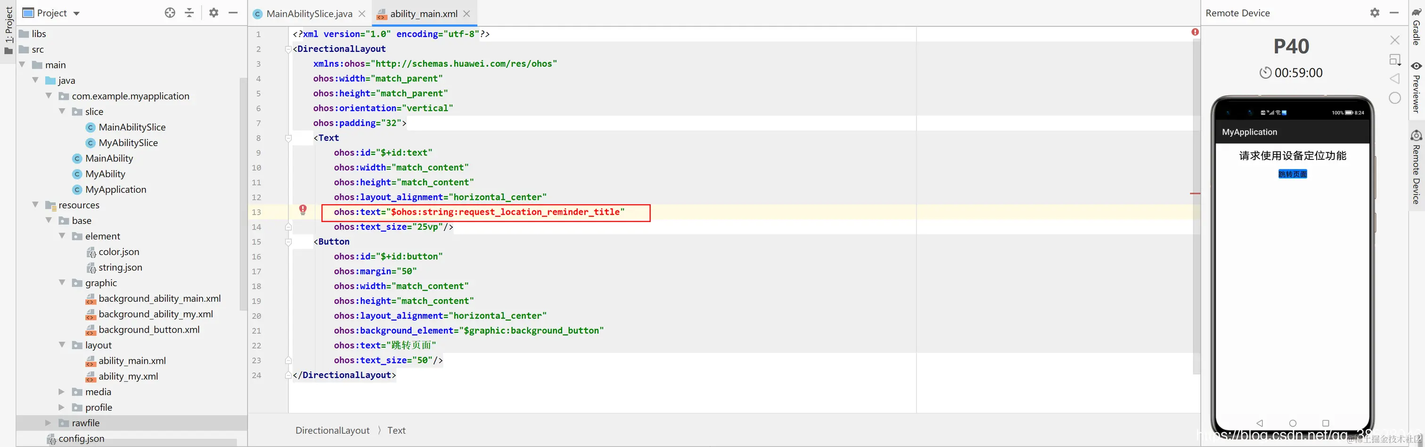Open the Previewer tool window tab
The width and height of the screenshot is (1425, 447).
coord(1417,88)
